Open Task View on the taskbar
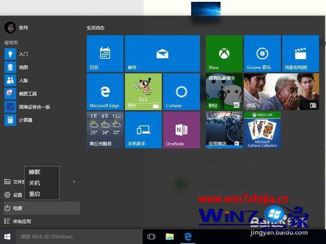This screenshot has height=244, width=326. coord(151,237)
